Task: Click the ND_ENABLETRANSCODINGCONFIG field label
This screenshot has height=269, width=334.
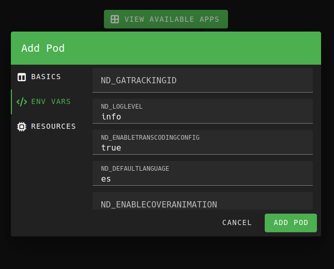Action: pos(150,138)
